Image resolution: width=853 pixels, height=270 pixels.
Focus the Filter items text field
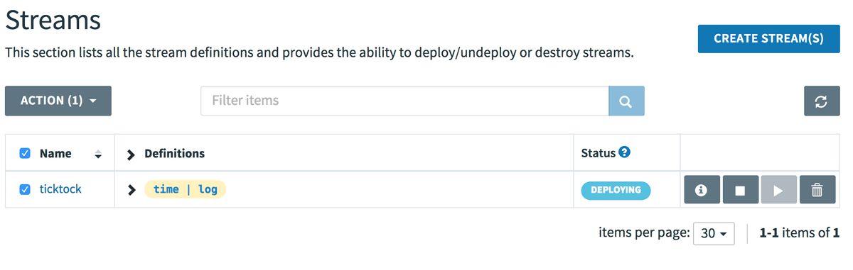[404, 101]
